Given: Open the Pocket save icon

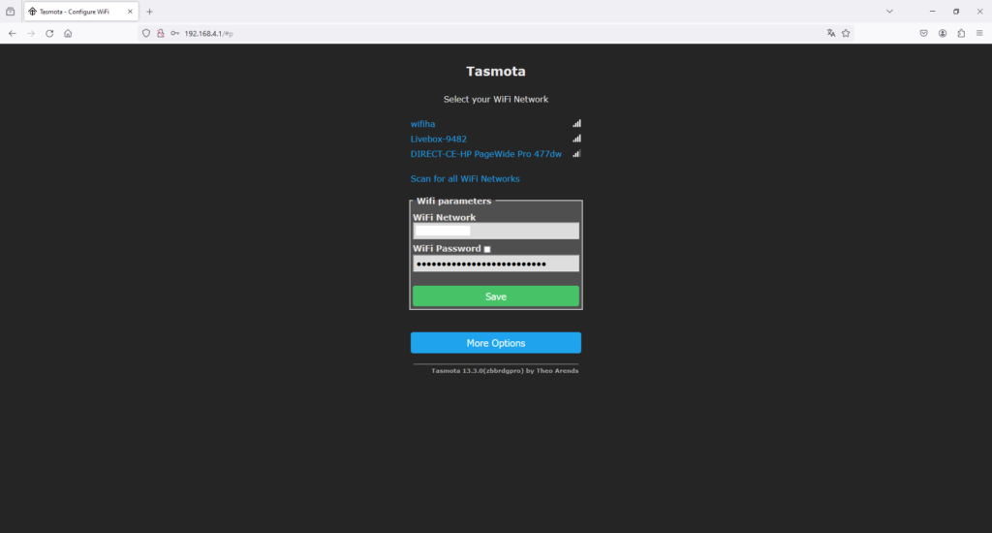Looking at the screenshot, I should [923, 34].
